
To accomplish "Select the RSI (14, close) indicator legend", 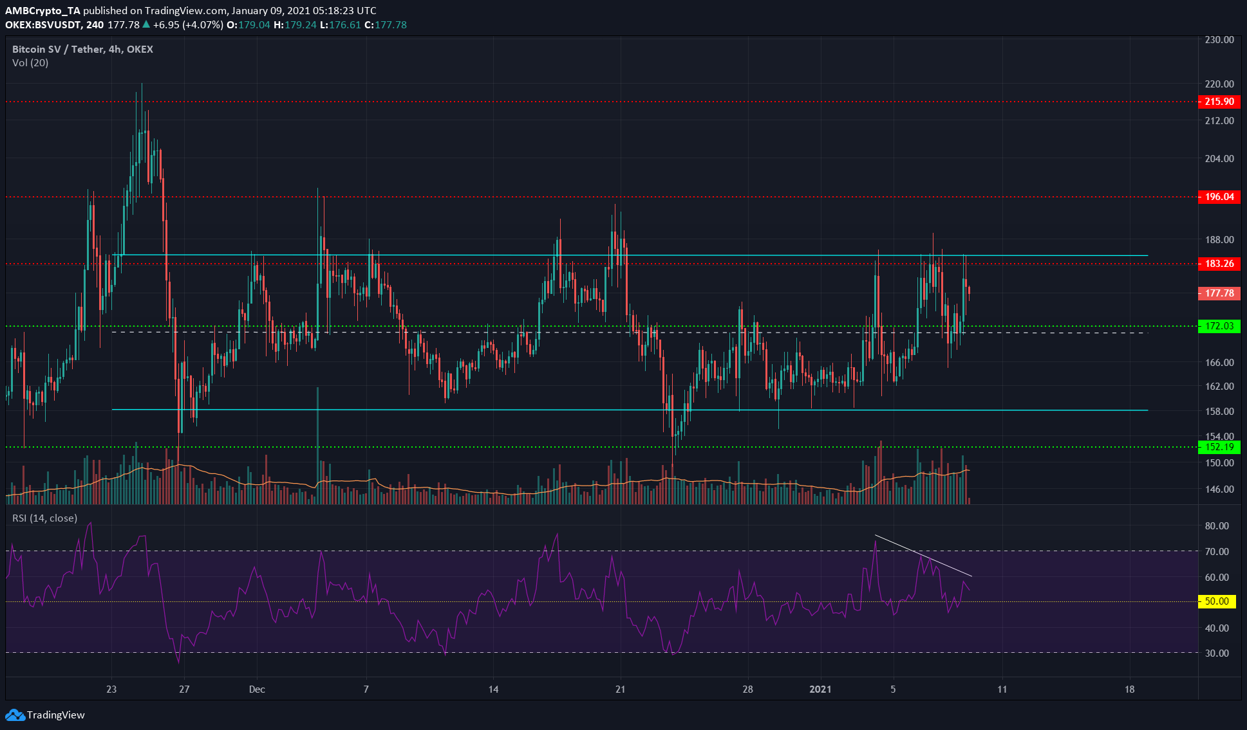I will 44,518.
